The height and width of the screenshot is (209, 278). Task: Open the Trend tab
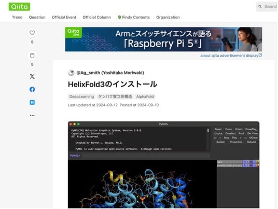(x=17, y=17)
